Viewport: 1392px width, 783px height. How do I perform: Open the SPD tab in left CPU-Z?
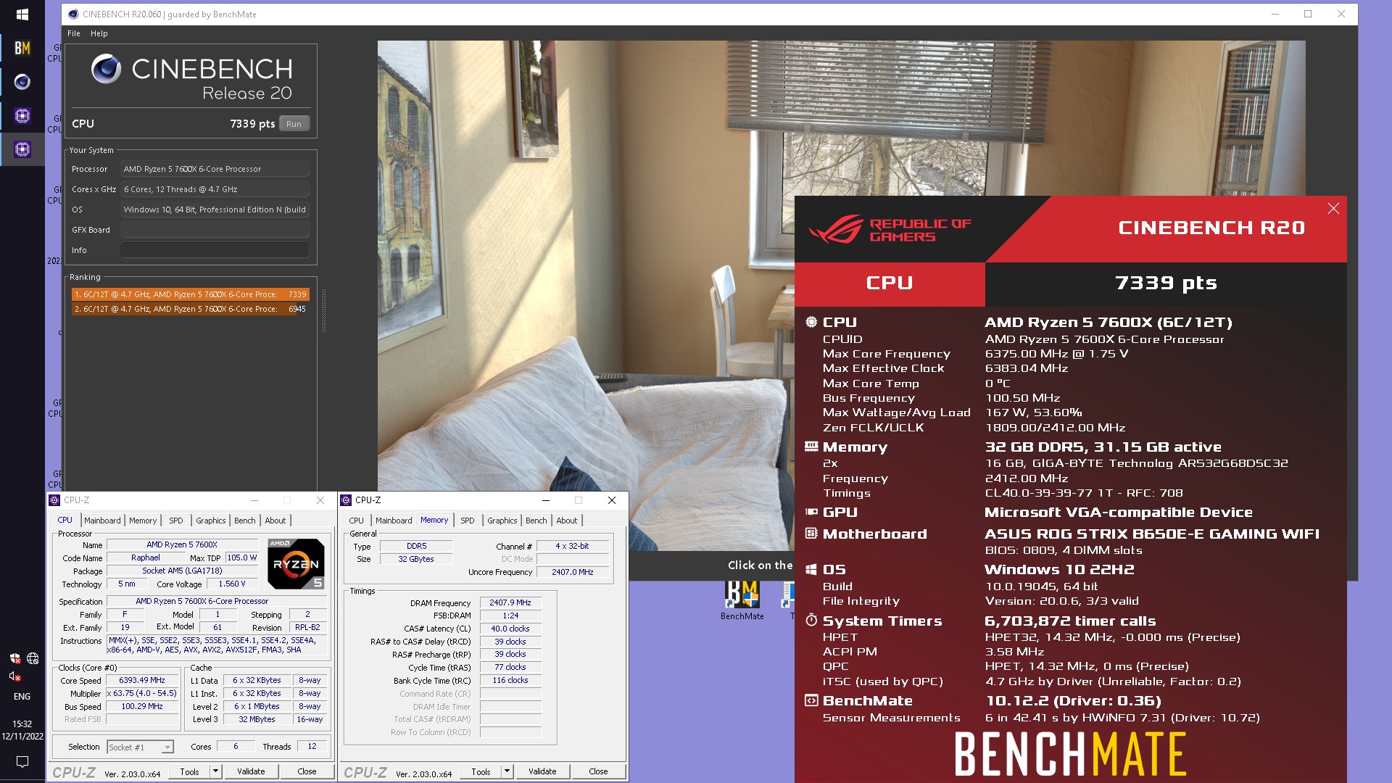pos(176,521)
